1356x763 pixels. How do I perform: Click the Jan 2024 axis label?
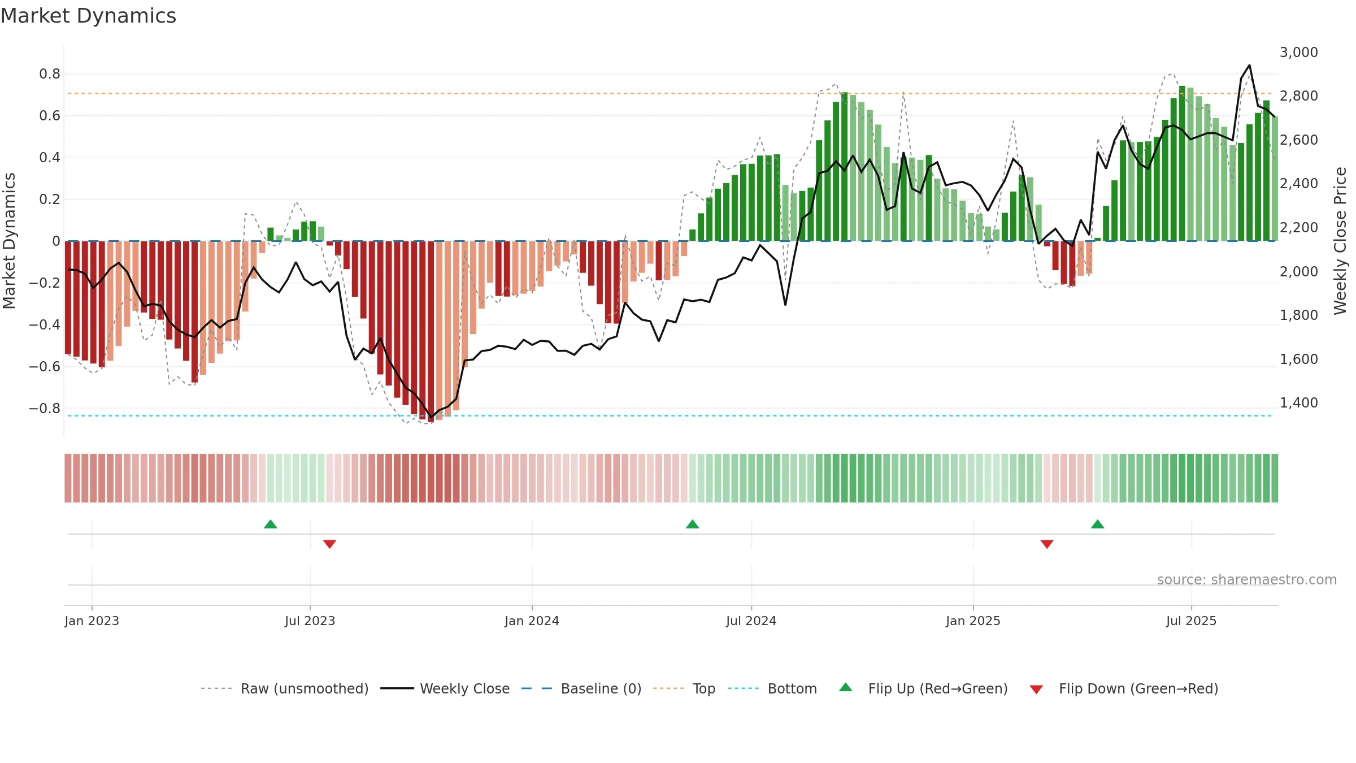tap(532, 621)
